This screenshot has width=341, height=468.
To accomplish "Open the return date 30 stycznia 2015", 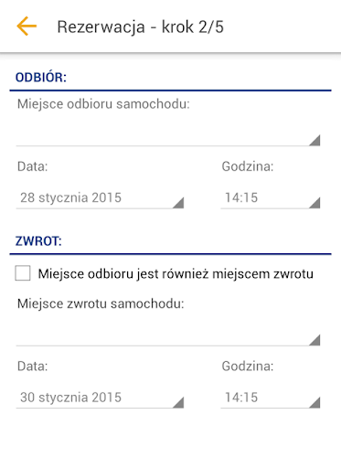I will coord(100,398).
